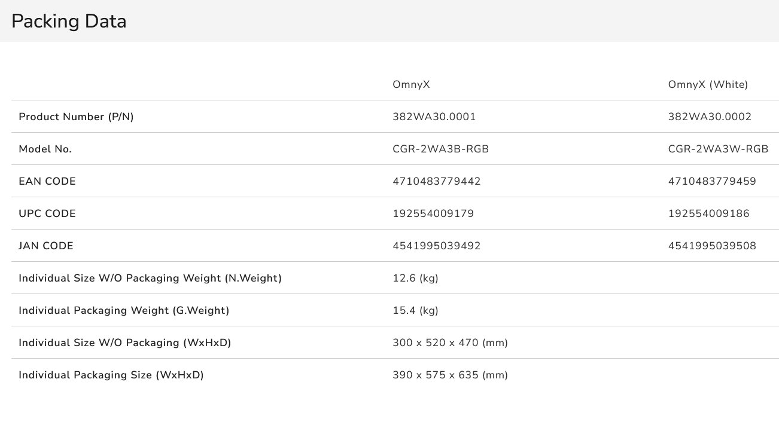Image resolution: width=779 pixels, height=428 pixels.
Task: Click EAN code 4710483779442
Action: click(x=436, y=182)
